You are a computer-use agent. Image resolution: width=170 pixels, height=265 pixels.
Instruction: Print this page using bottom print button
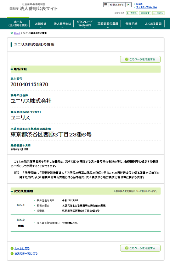[140, 248]
